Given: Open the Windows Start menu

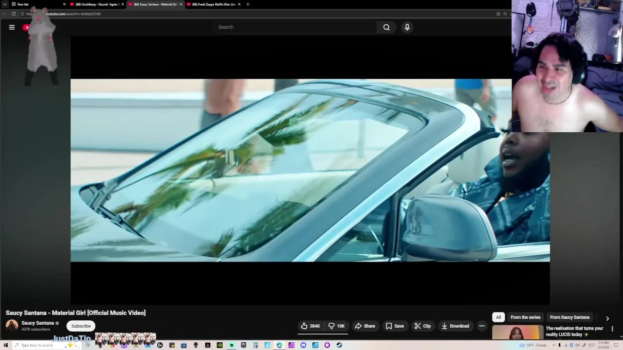Looking at the screenshot, I should coord(5,345).
